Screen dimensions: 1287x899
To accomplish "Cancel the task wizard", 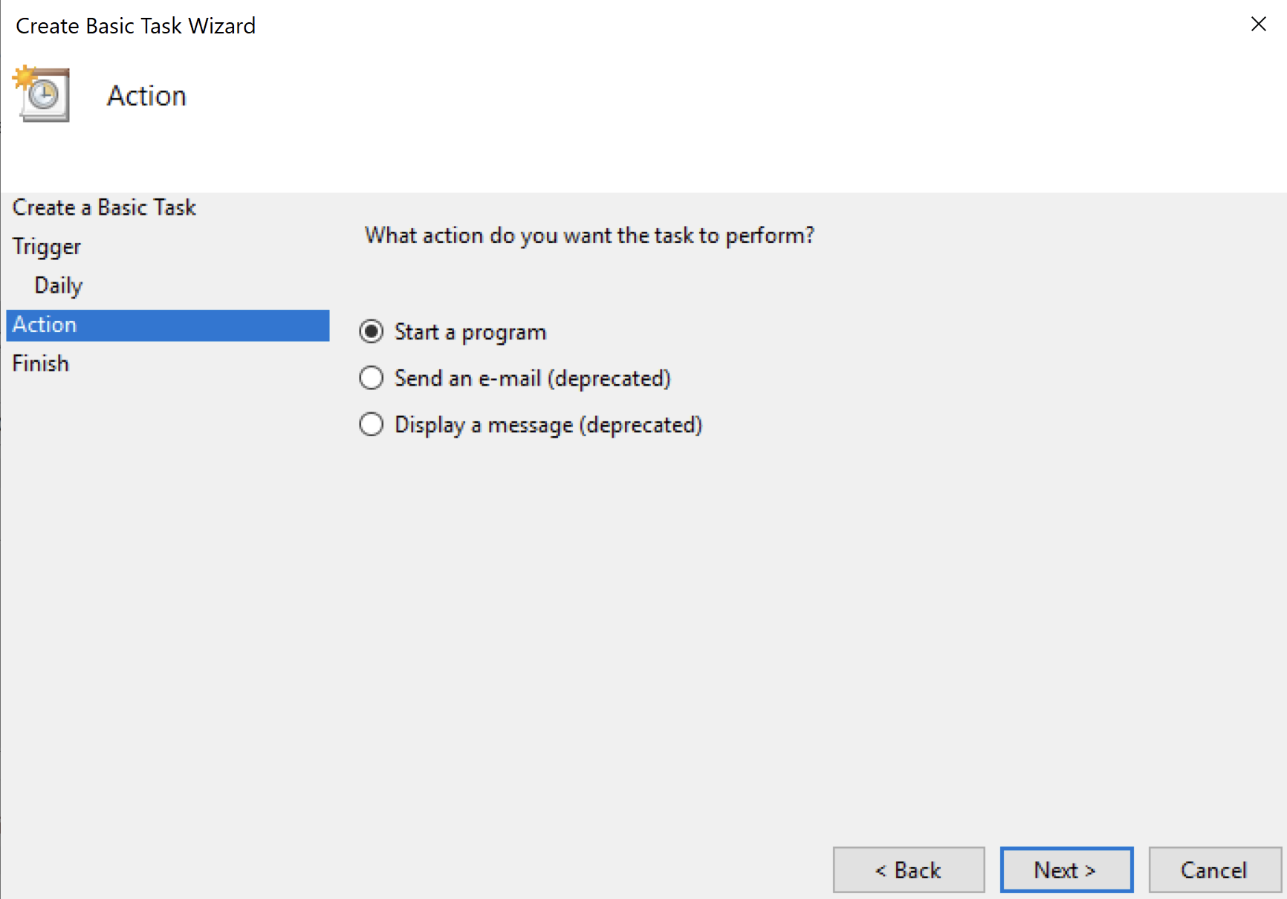I will 1215,869.
